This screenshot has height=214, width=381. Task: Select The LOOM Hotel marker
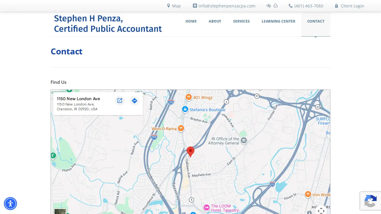pyautogui.click(x=207, y=207)
